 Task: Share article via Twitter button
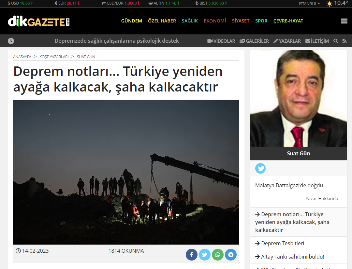tap(205, 255)
